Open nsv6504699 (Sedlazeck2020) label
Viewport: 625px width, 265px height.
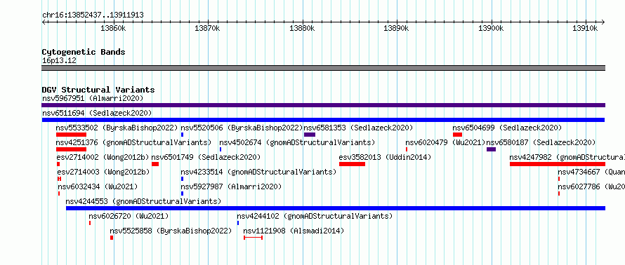click(507, 128)
